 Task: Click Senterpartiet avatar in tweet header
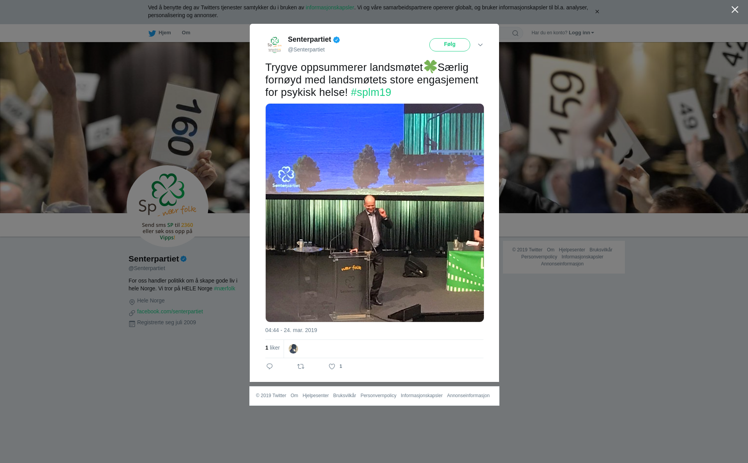(x=275, y=44)
